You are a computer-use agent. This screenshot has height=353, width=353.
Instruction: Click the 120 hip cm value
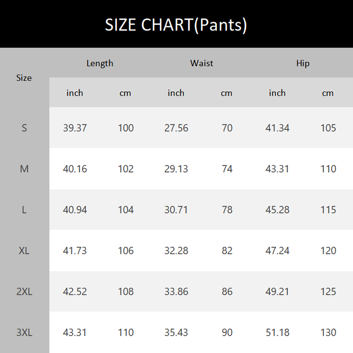click(328, 251)
